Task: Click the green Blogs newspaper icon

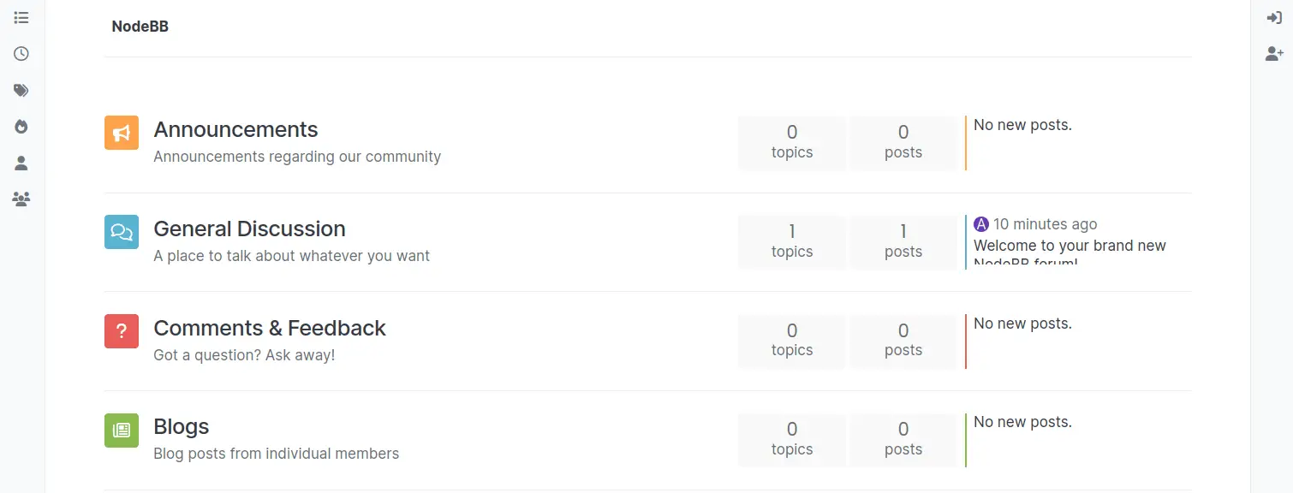Action: pos(122,430)
